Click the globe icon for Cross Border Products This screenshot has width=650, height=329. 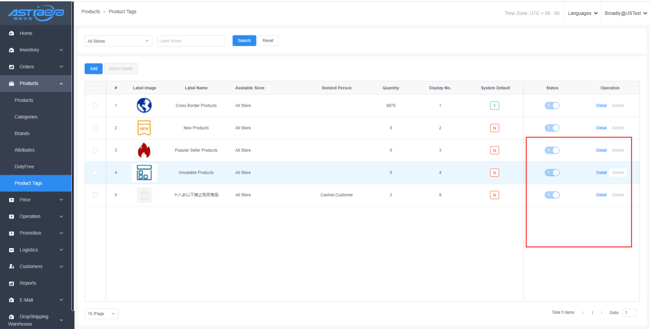144,106
